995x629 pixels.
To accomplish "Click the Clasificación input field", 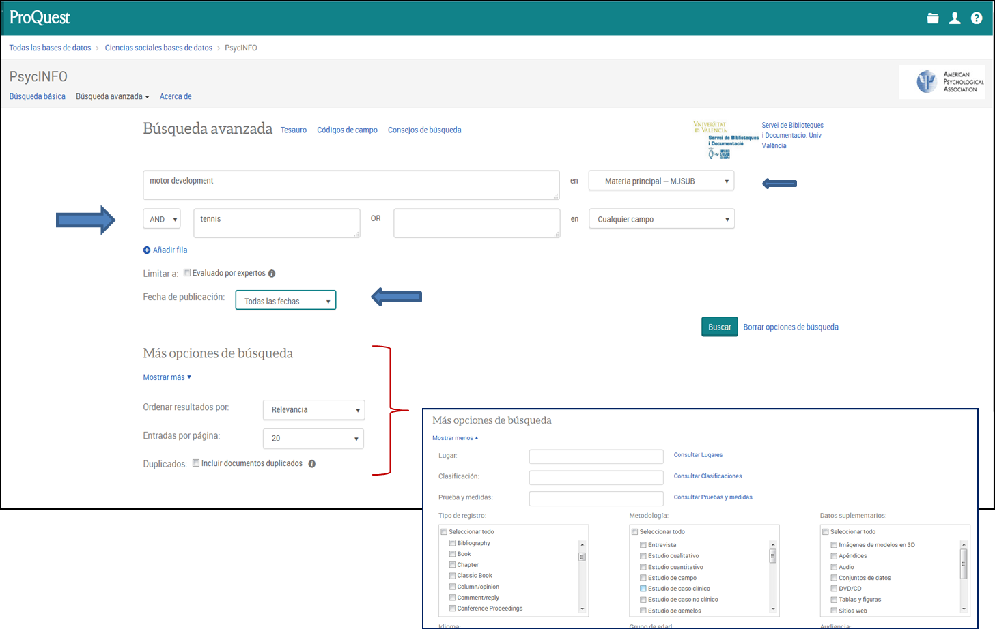I will click(x=596, y=478).
